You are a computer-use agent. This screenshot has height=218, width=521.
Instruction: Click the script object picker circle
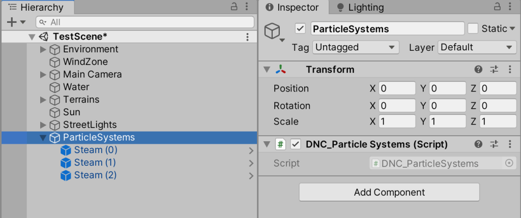(509, 163)
